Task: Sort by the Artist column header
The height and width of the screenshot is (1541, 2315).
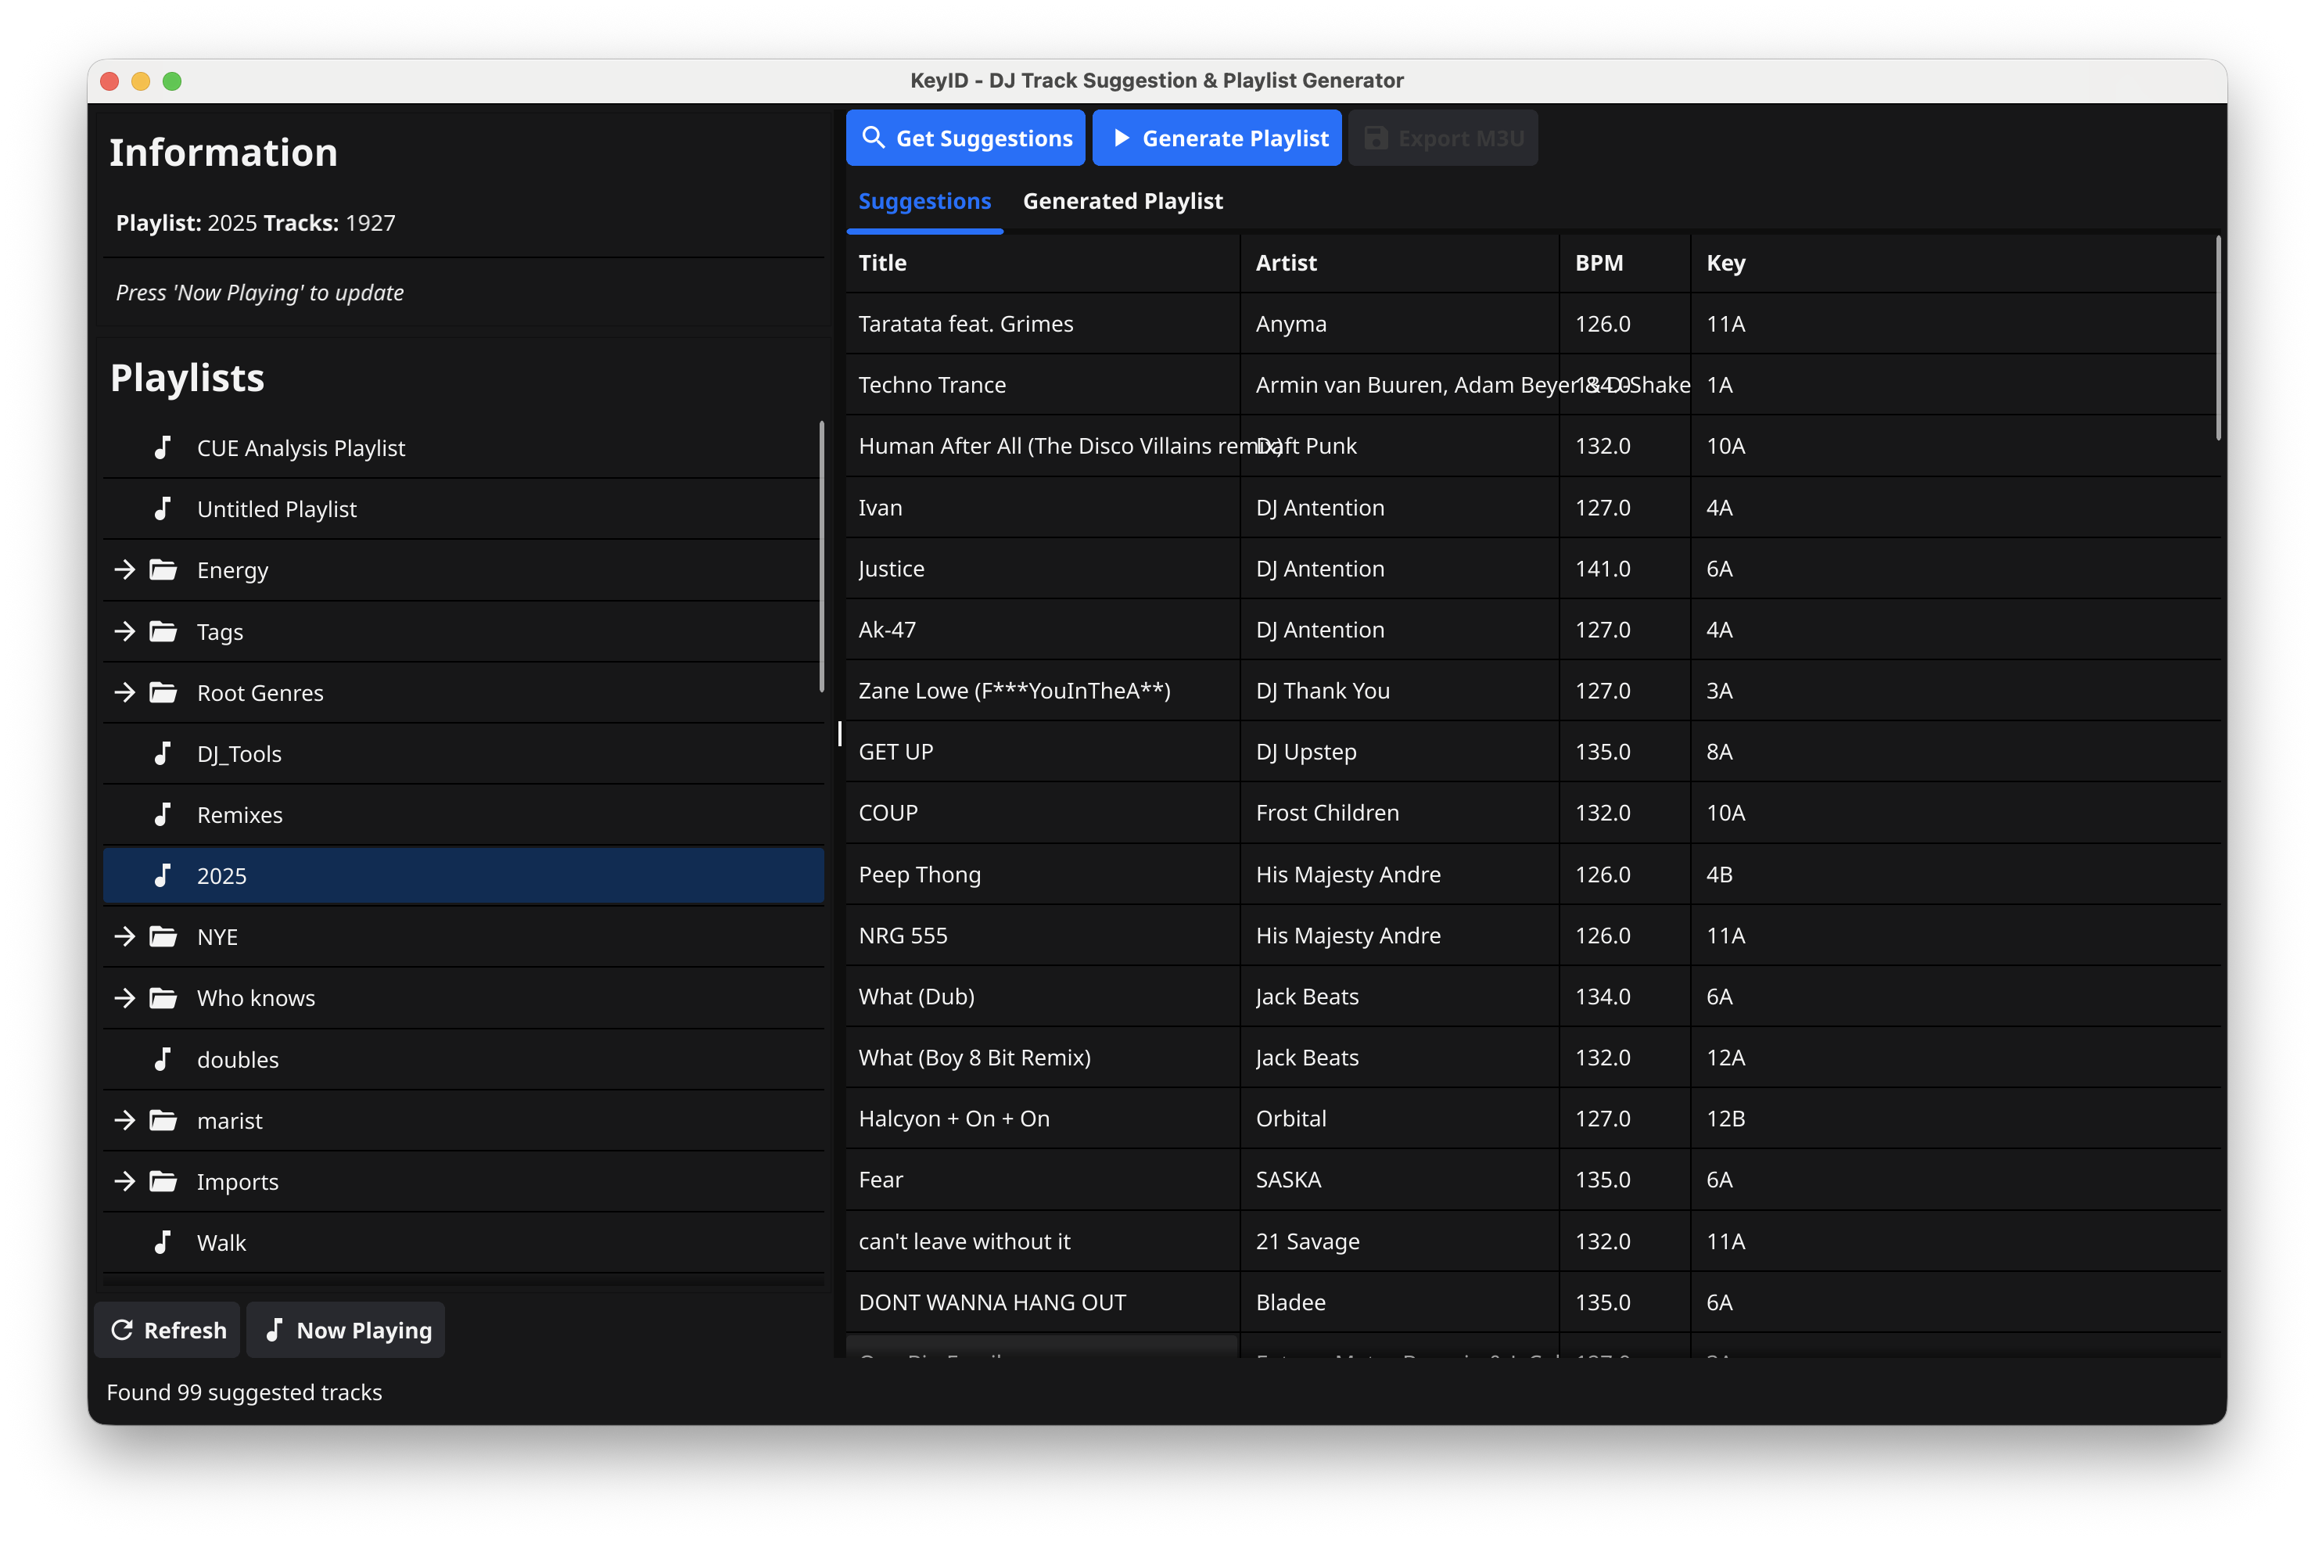Action: tap(1398, 262)
